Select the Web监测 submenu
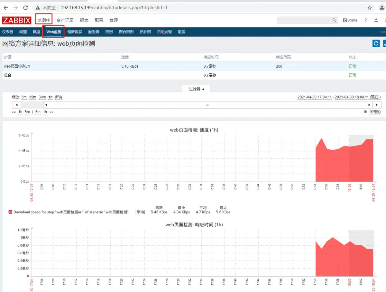Viewport: 386px width, 292px height. [54, 32]
